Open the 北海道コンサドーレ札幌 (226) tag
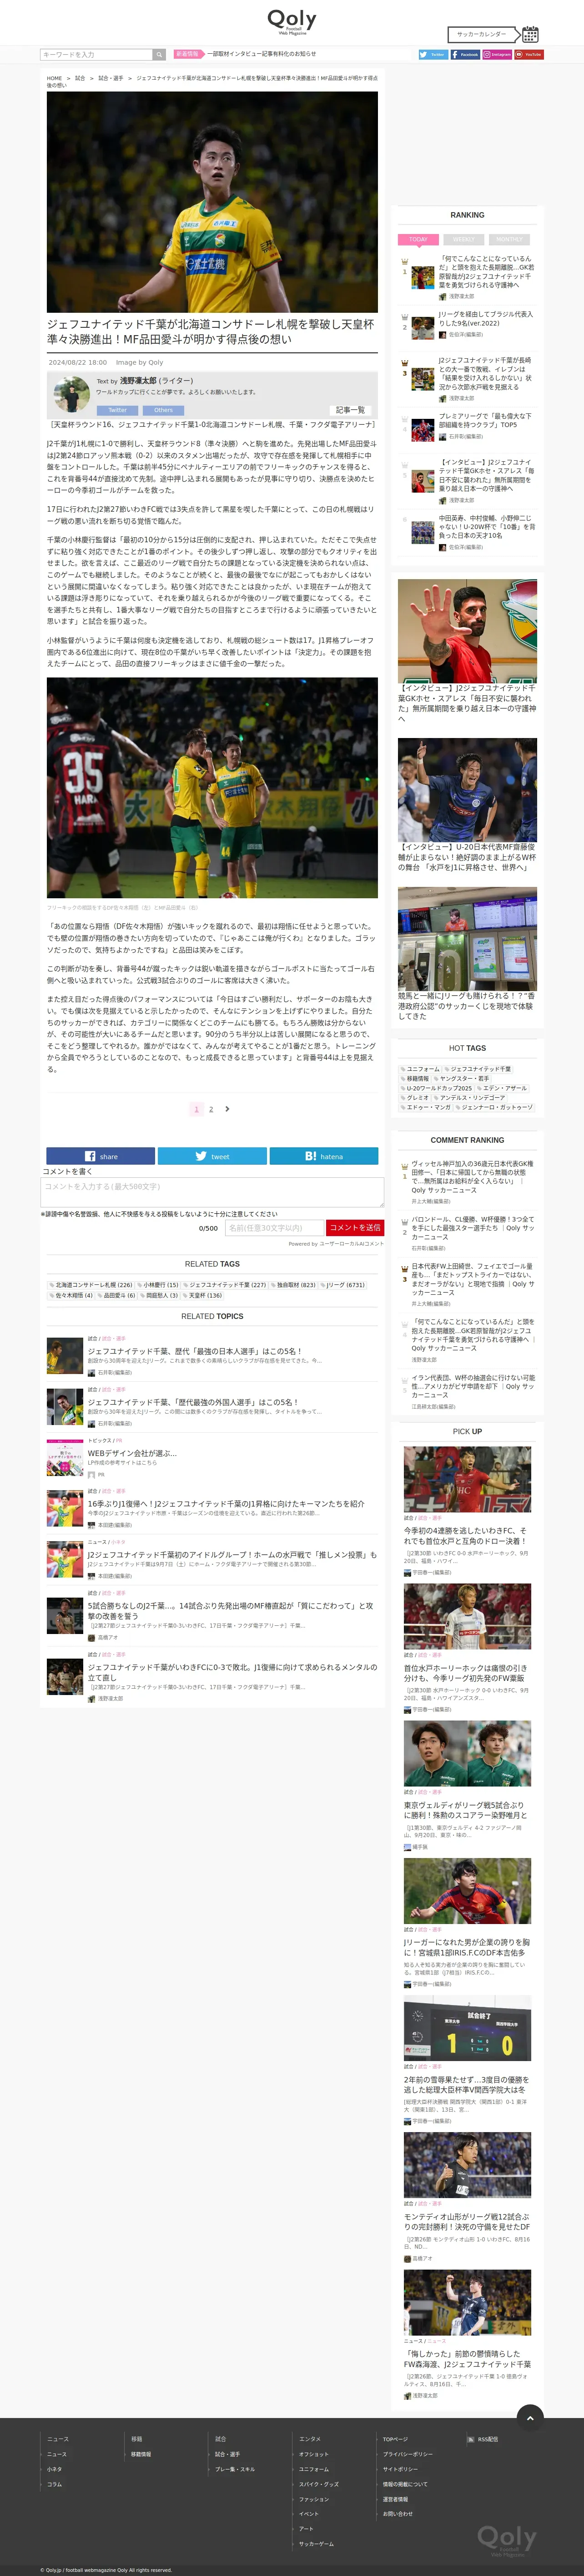This screenshot has width=584, height=2576. [x=91, y=1285]
